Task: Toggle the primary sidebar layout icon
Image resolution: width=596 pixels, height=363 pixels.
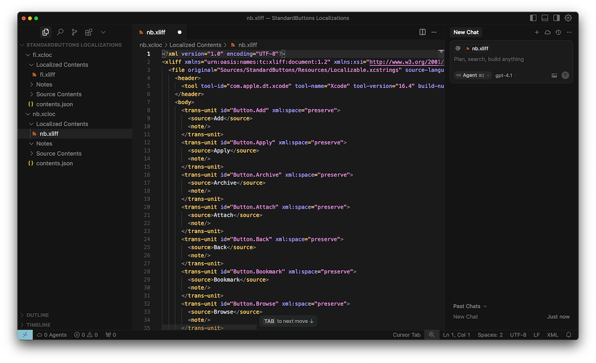Action: tap(533, 18)
